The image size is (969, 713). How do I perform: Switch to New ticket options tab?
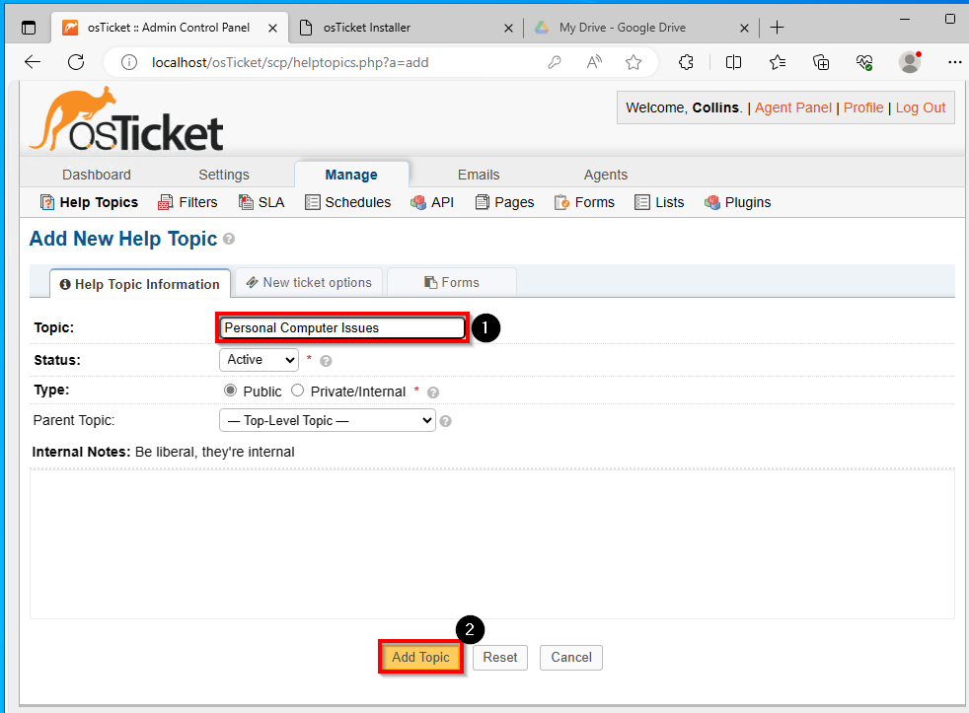pos(309,282)
